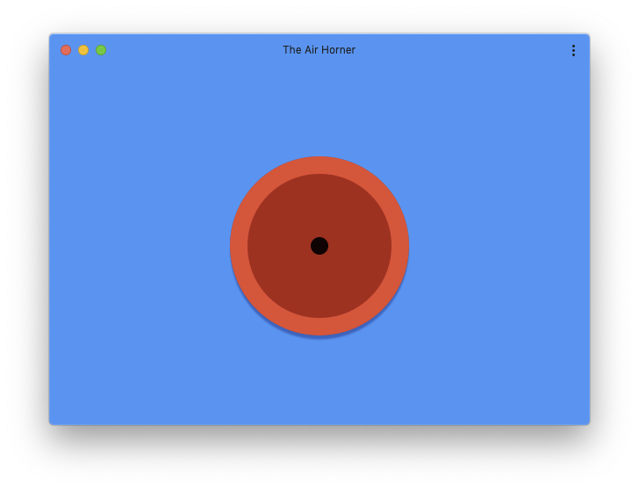Click the dark red area above the center dot
The height and width of the screenshot is (490, 639).
(x=319, y=205)
